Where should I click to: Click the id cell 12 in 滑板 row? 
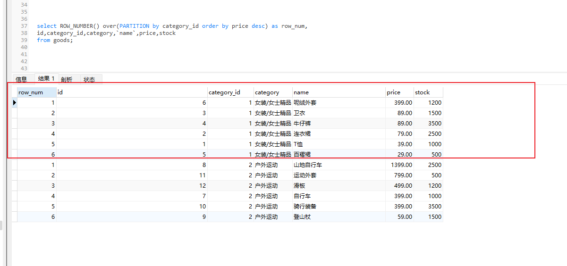point(132,186)
